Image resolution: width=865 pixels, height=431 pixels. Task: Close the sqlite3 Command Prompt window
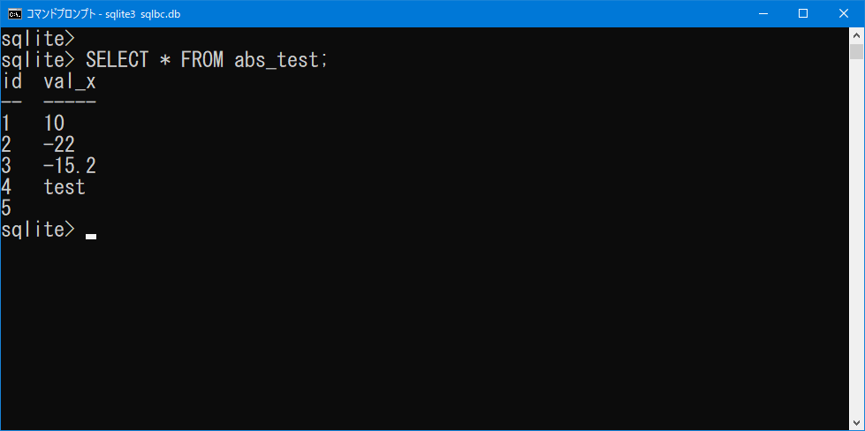844,14
